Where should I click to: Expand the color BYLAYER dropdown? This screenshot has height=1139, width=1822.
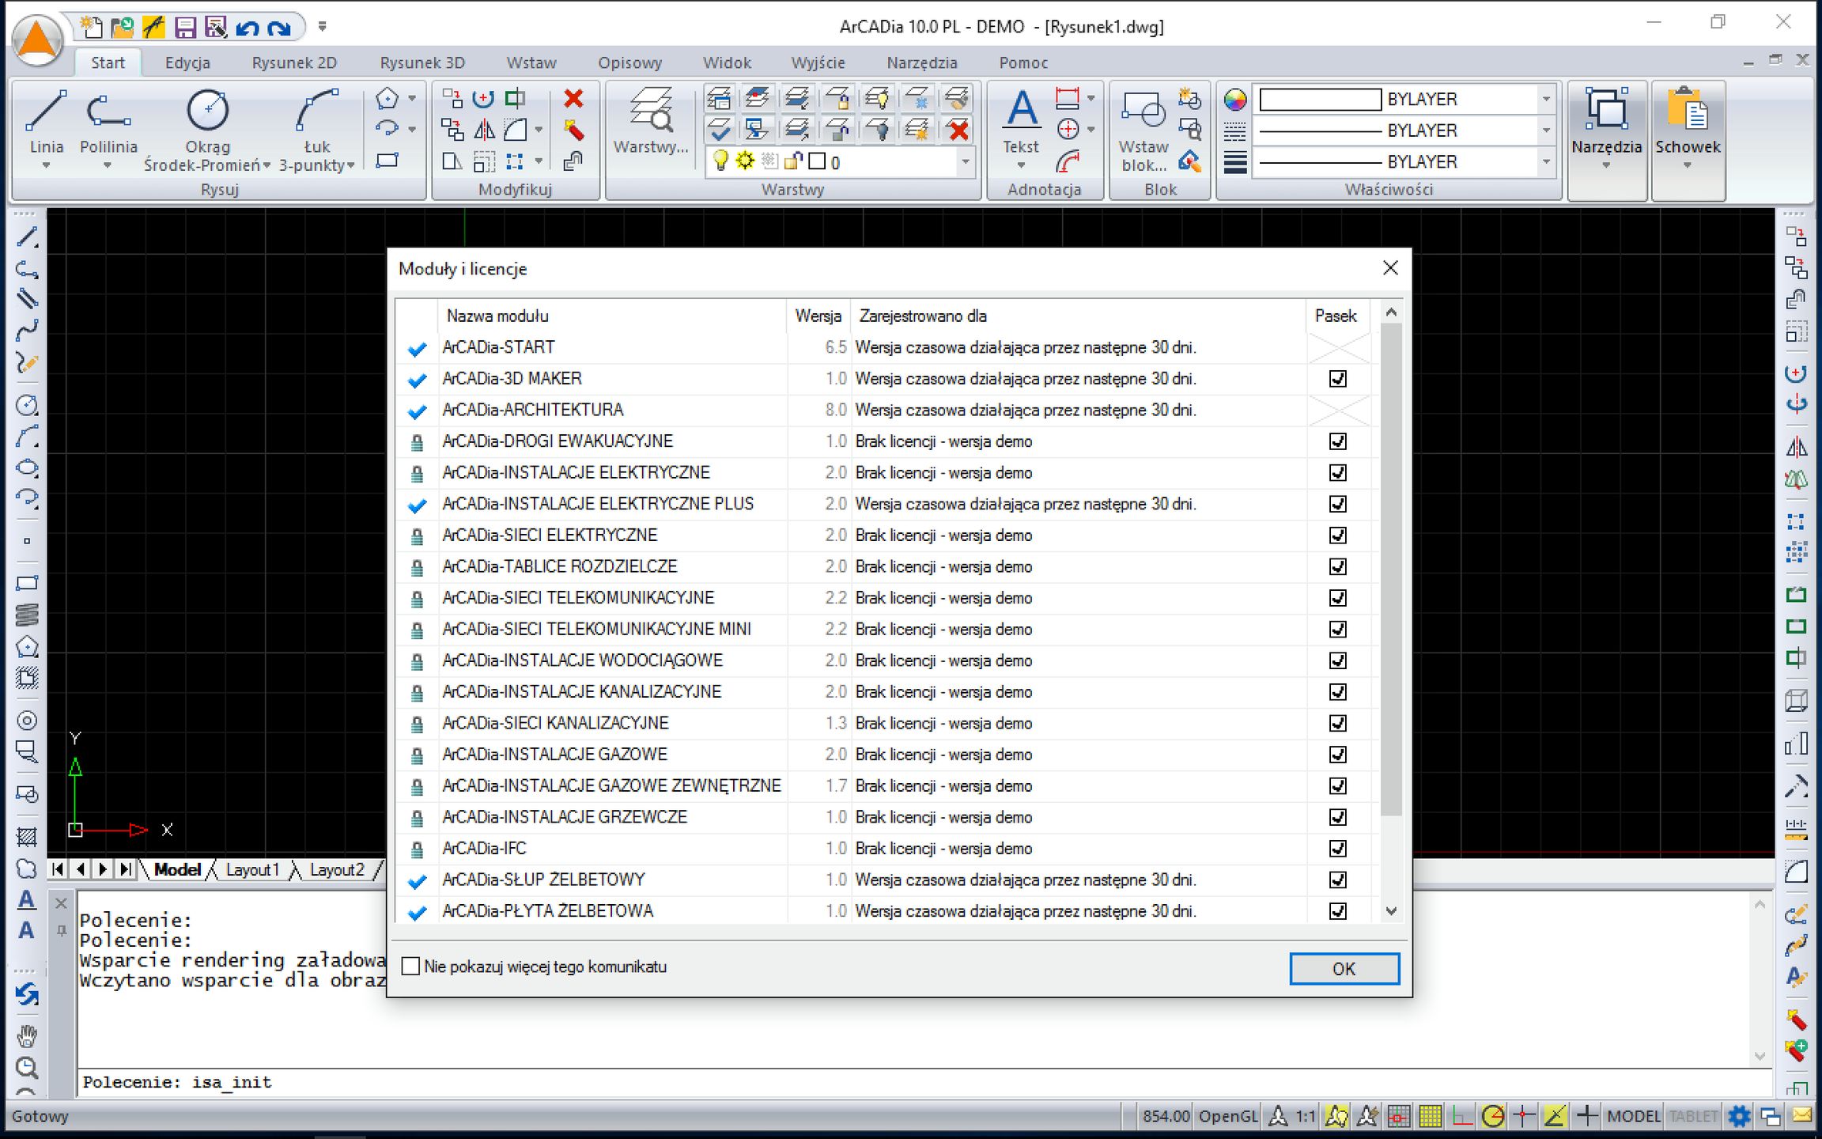coord(1545,100)
